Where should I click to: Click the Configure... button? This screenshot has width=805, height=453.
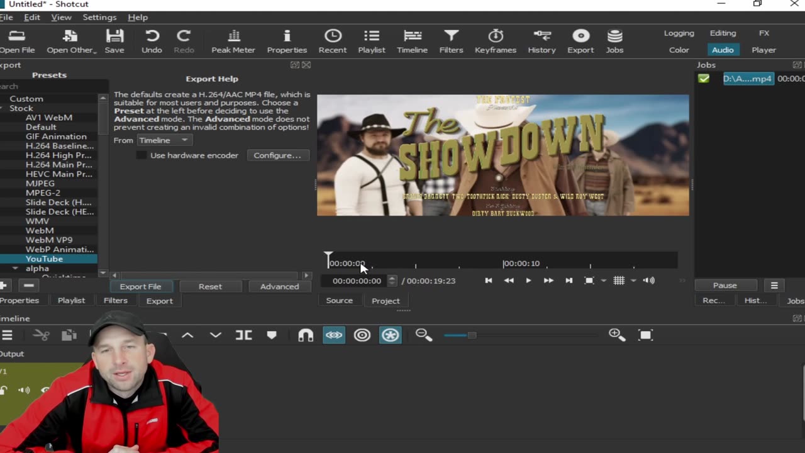(x=277, y=155)
